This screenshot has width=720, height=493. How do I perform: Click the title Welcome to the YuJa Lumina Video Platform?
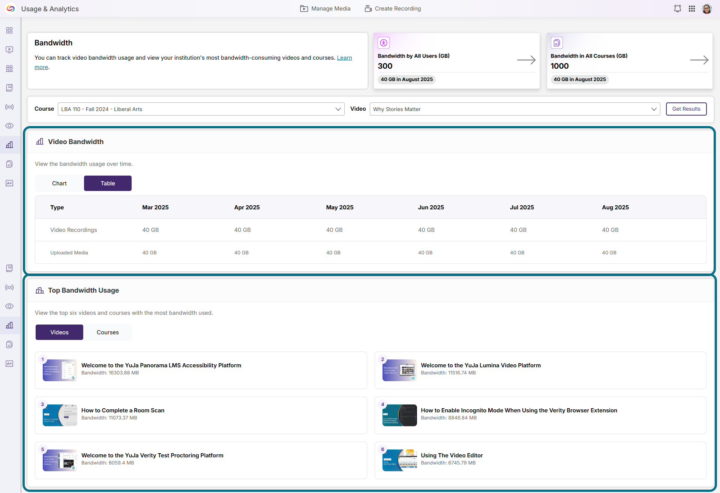481,365
